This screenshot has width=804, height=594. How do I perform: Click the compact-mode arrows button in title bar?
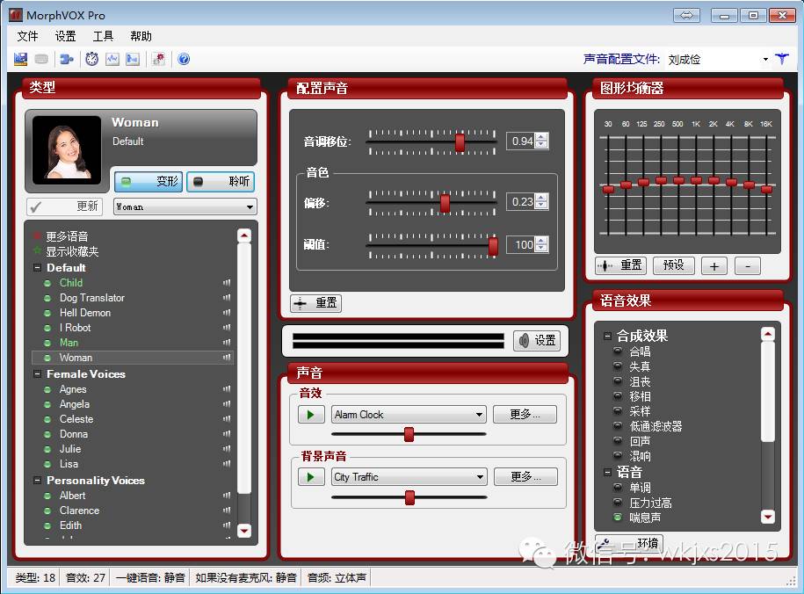pyautogui.click(x=686, y=16)
